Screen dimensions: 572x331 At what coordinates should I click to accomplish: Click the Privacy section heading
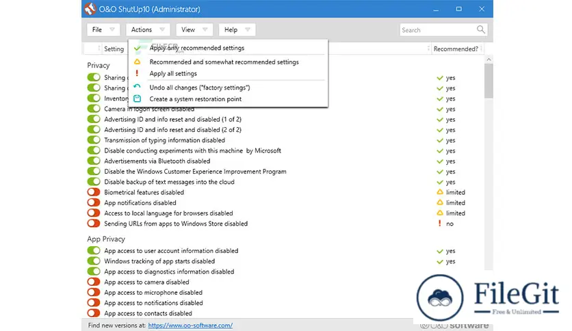pos(98,65)
